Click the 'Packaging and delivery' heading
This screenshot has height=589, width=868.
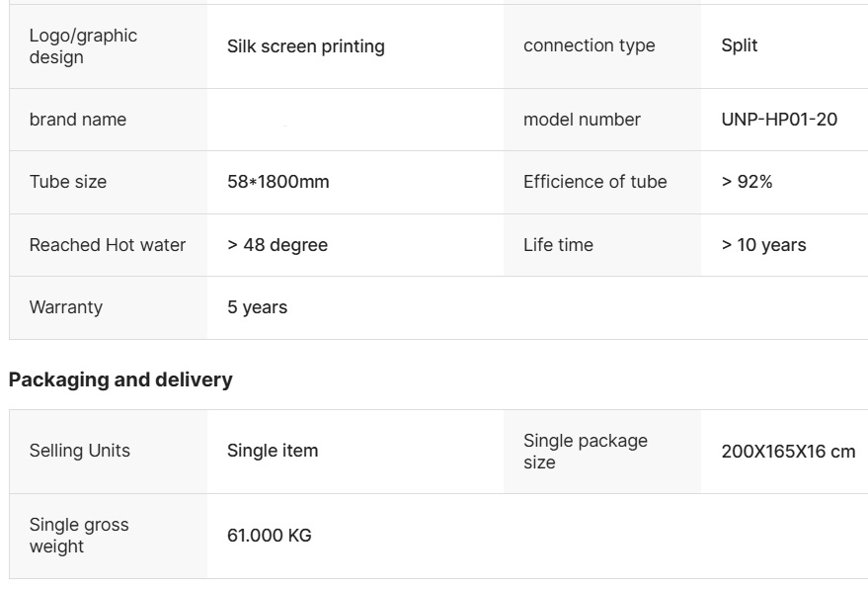[x=120, y=379]
